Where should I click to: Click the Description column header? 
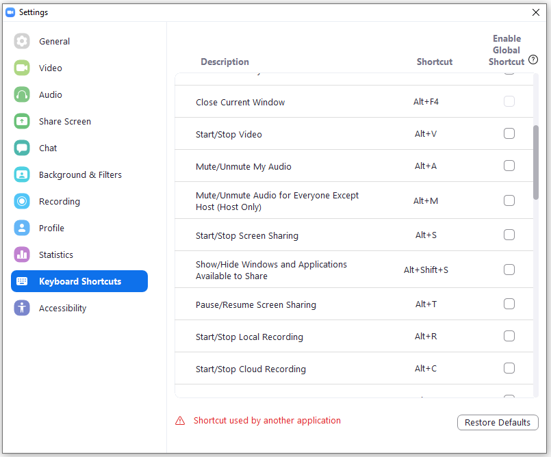(225, 62)
